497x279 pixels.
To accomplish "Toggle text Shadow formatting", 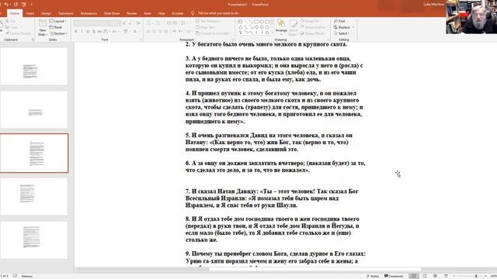I will 94,31.
